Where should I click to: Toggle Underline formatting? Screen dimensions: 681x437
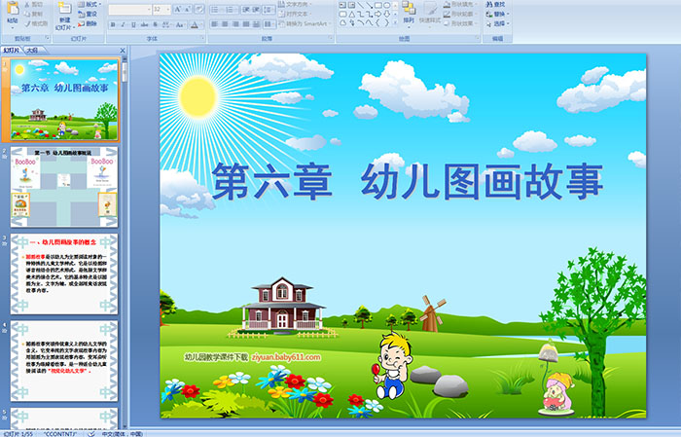134,24
